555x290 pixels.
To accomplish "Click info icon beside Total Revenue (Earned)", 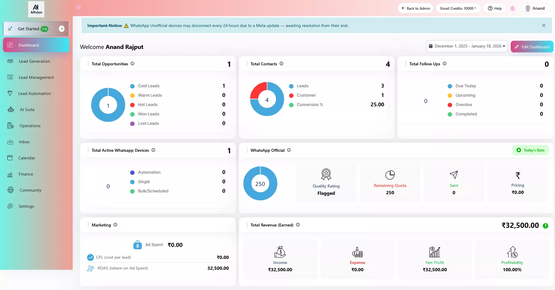I will [298, 225].
